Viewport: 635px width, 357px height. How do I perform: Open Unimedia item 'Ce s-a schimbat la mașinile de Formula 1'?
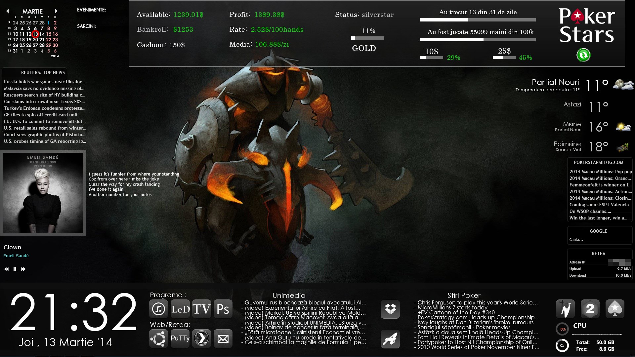(304, 342)
